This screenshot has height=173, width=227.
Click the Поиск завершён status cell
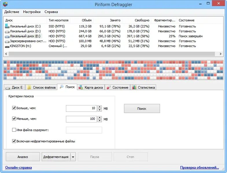(x=191, y=36)
